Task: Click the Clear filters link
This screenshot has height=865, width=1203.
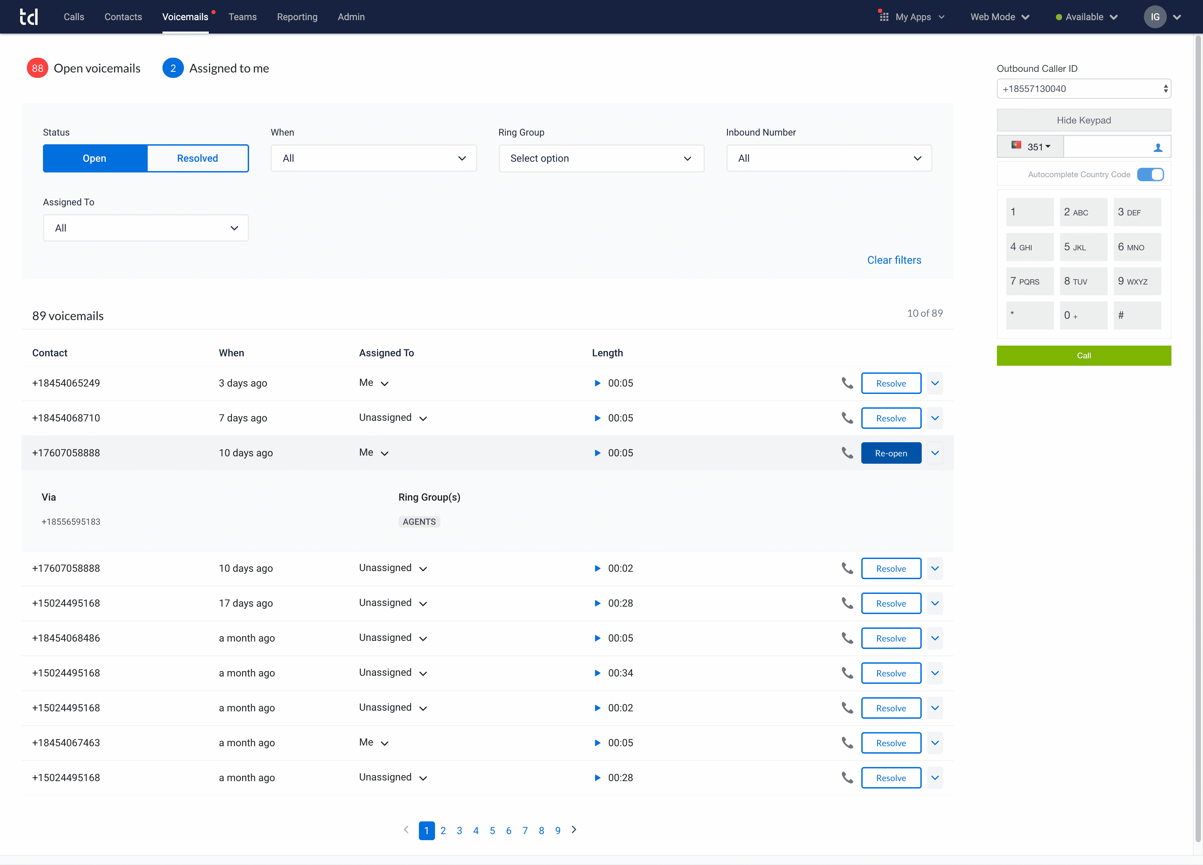Action: click(894, 260)
